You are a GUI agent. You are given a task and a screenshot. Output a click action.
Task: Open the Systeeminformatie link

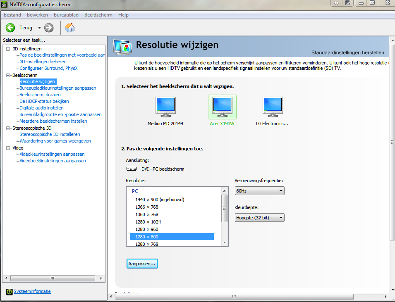click(32, 291)
